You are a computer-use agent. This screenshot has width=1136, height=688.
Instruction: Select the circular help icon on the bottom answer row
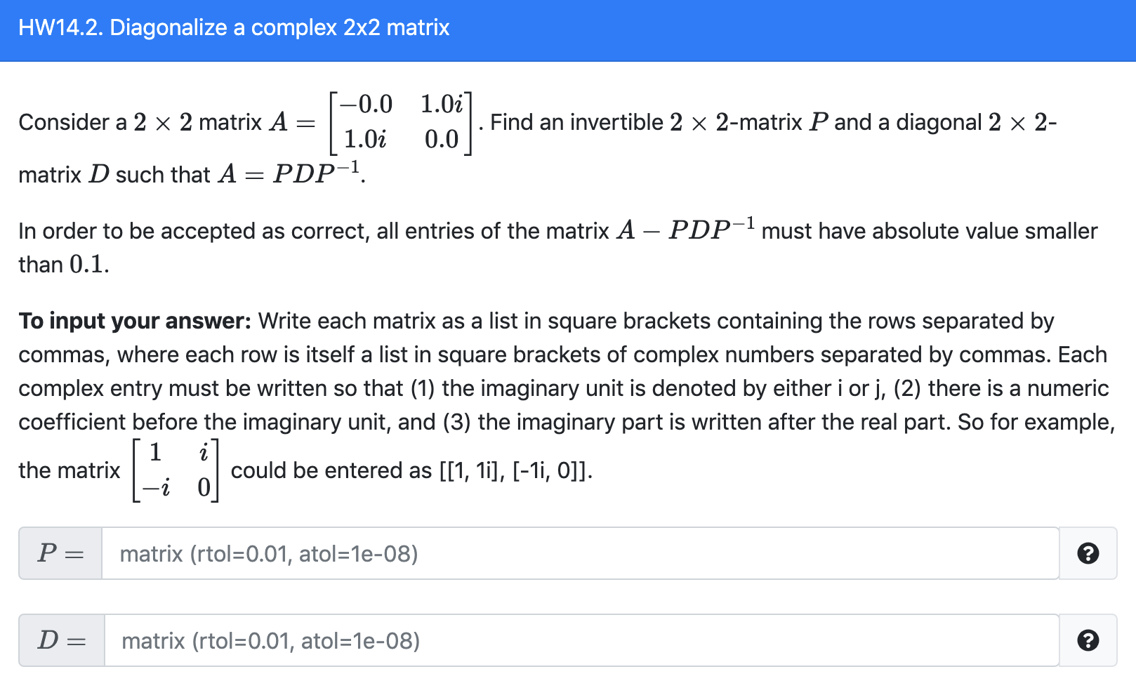[1088, 640]
